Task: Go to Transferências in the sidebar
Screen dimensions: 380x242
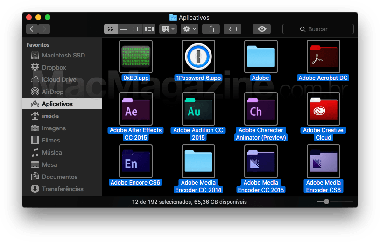Action: pos(63,189)
